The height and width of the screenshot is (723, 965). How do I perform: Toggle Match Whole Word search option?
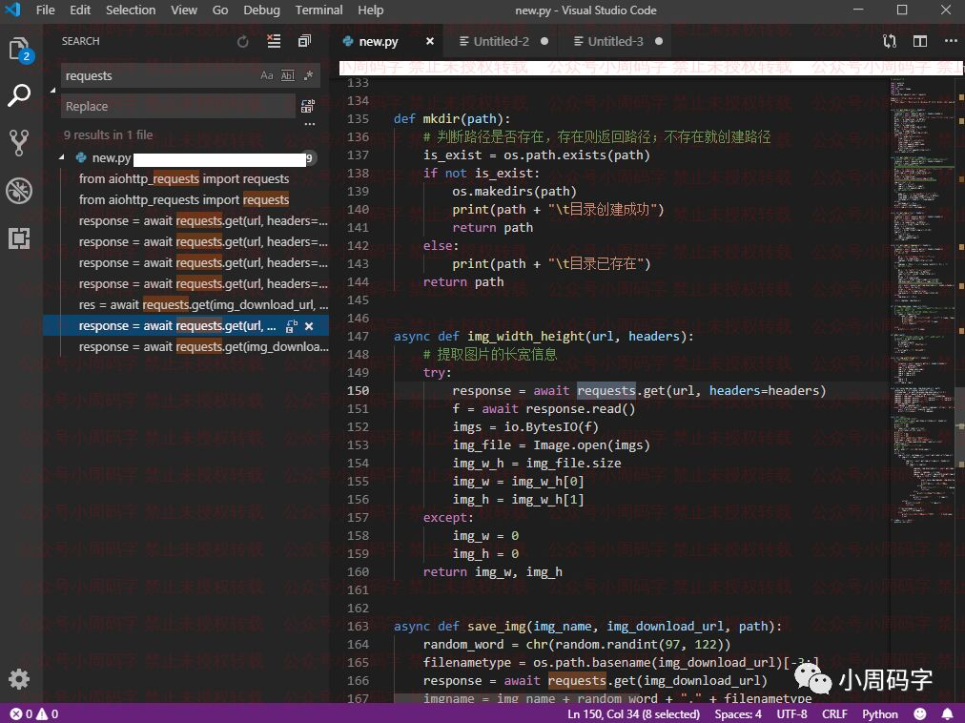pos(287,76)
